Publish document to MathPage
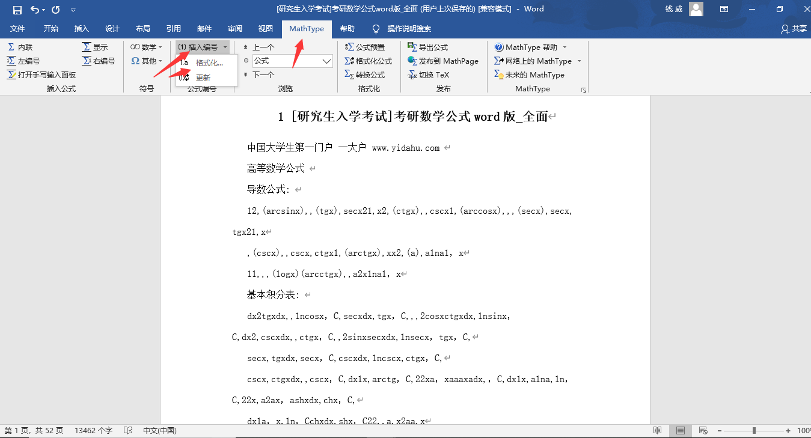811x438 pixels. pos(444,61)
